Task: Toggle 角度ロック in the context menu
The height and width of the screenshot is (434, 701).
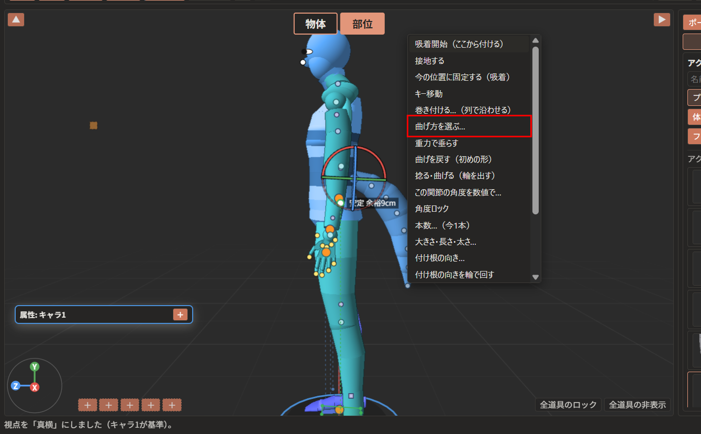Action: point(469,209)
